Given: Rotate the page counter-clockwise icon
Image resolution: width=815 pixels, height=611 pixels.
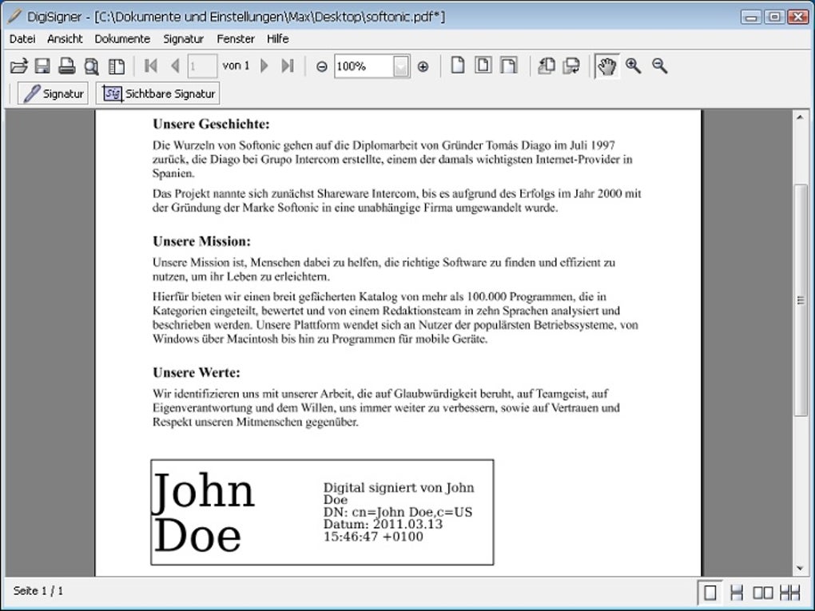Looking at the screenshot, I should click(547, 66).
